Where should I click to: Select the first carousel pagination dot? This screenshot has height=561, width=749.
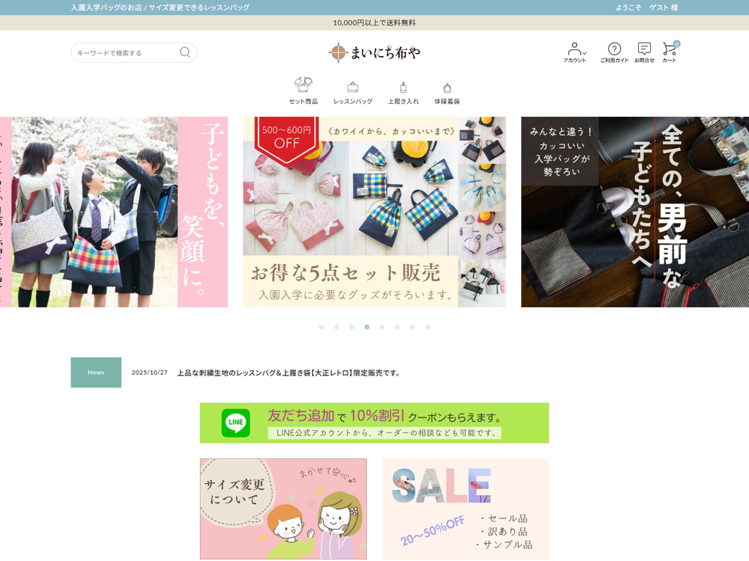click(321, 327)
